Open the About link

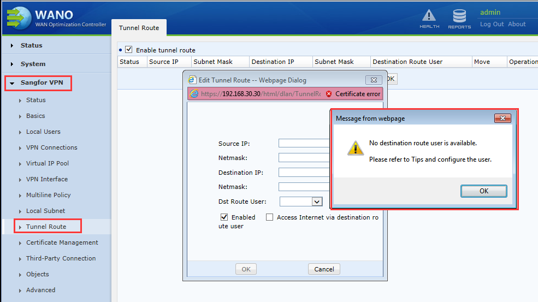(x=517, y=24)
